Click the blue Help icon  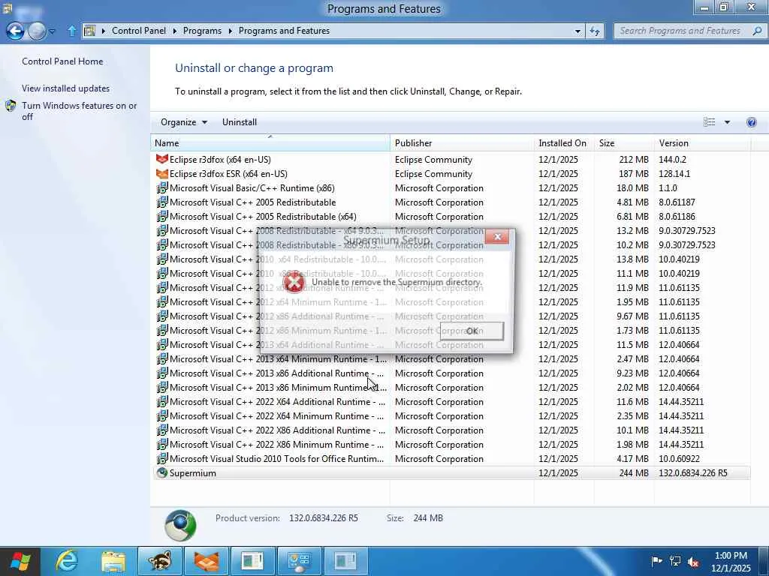click(x=751, y=122)
